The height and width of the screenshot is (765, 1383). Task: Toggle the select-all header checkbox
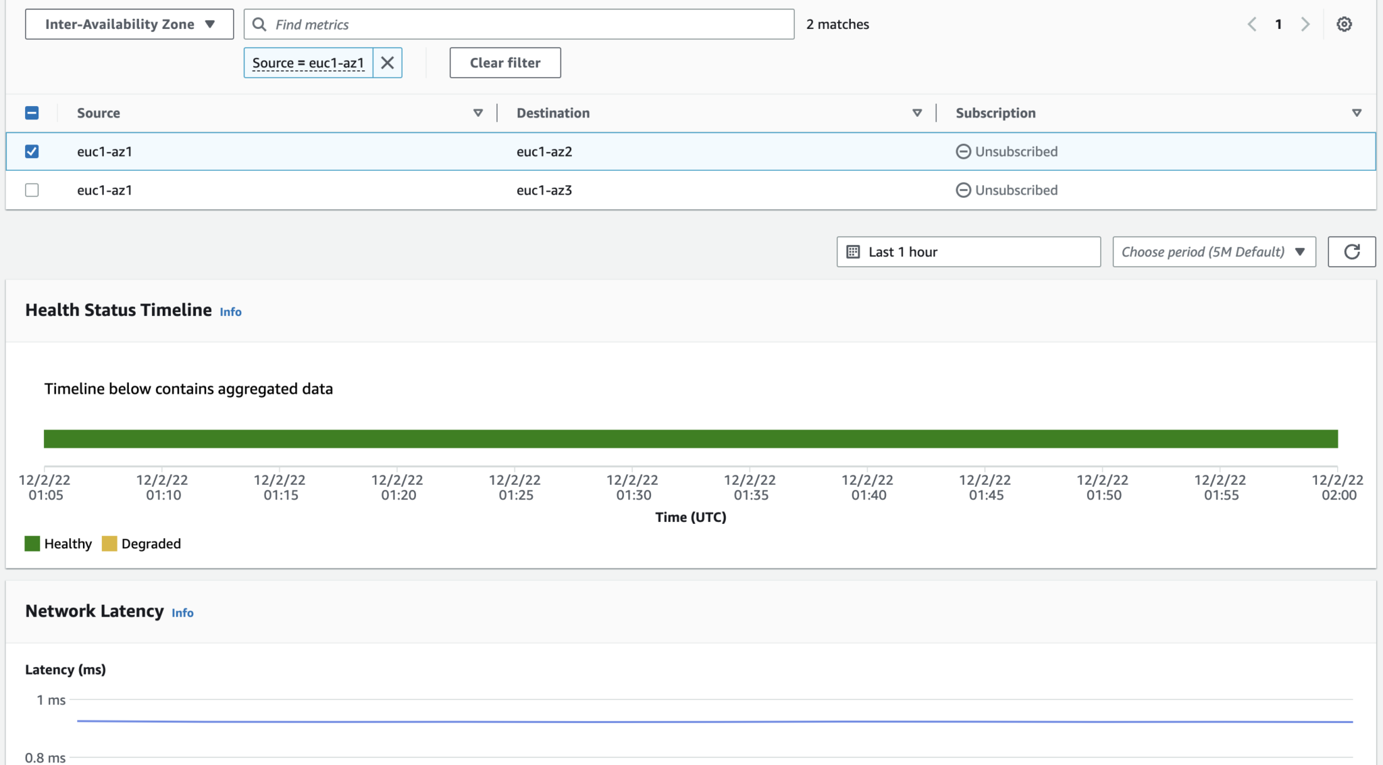(32, 113)
